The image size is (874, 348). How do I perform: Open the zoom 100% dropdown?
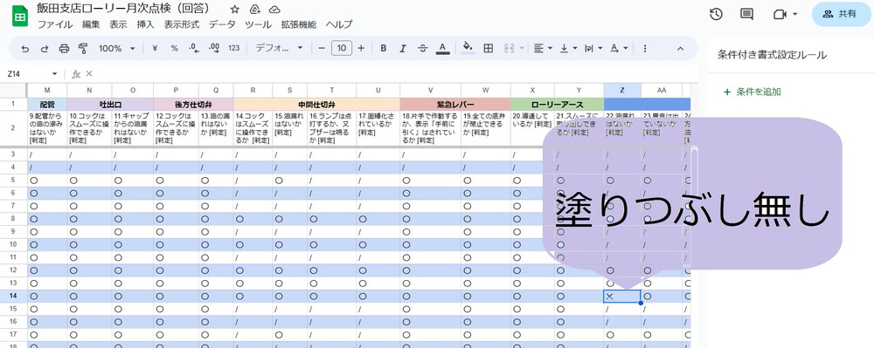click(x=117, y=48)
